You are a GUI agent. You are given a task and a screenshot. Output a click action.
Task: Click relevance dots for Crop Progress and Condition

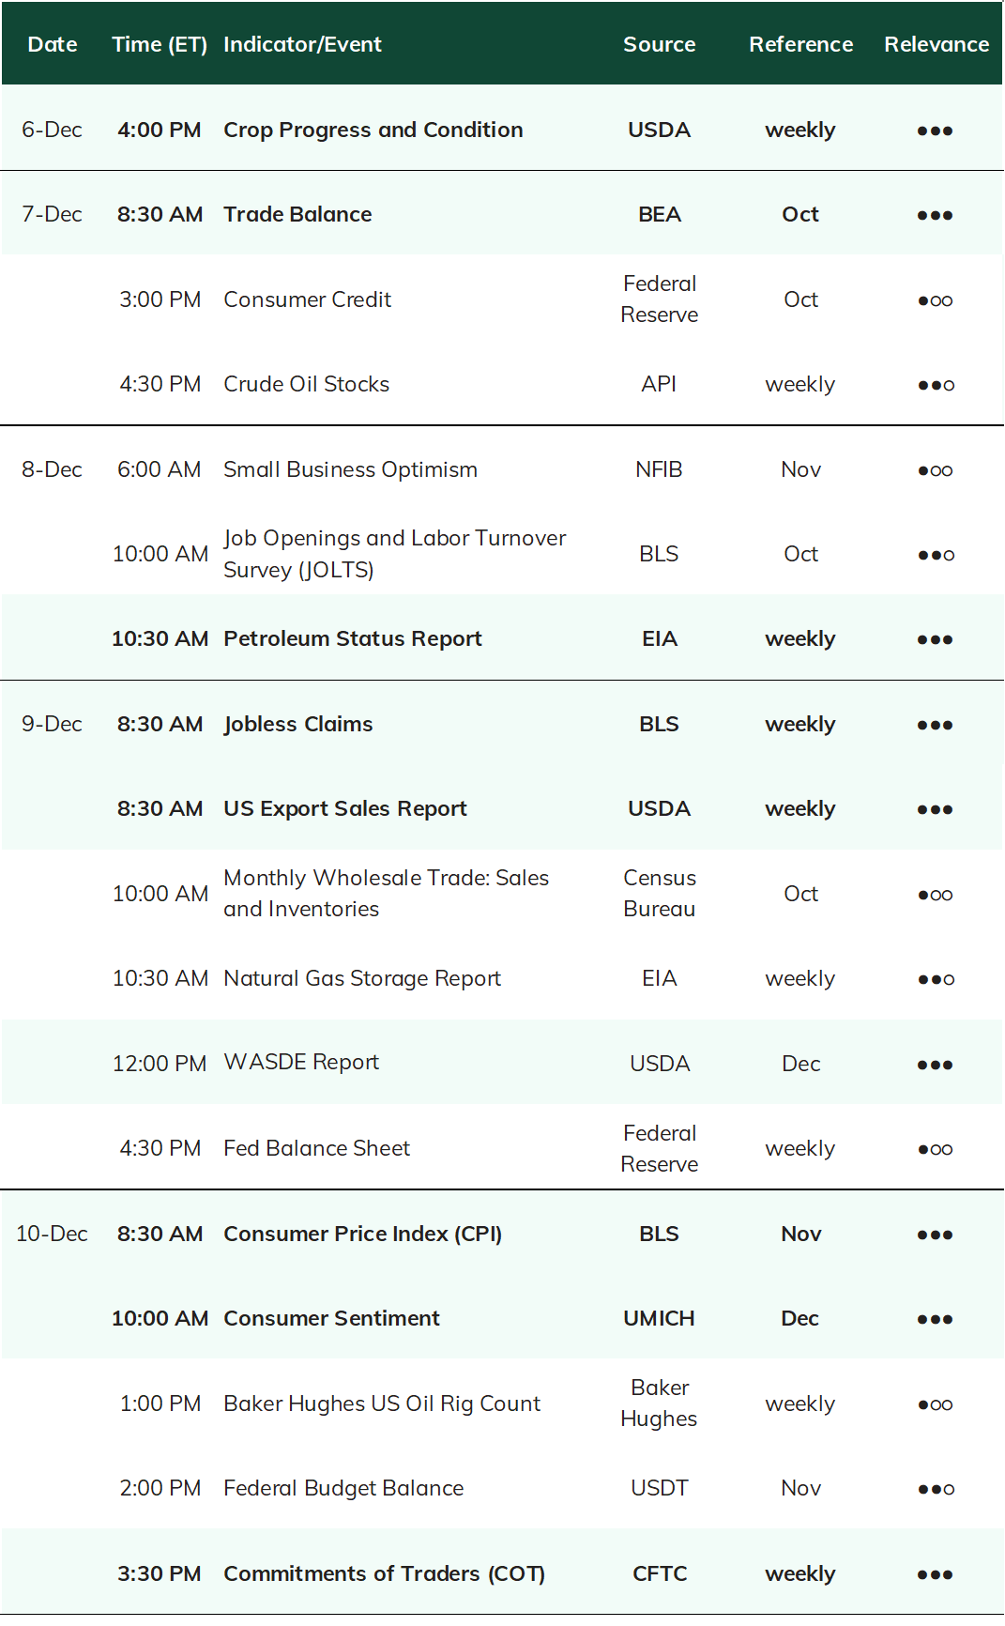tap(935, 130)
